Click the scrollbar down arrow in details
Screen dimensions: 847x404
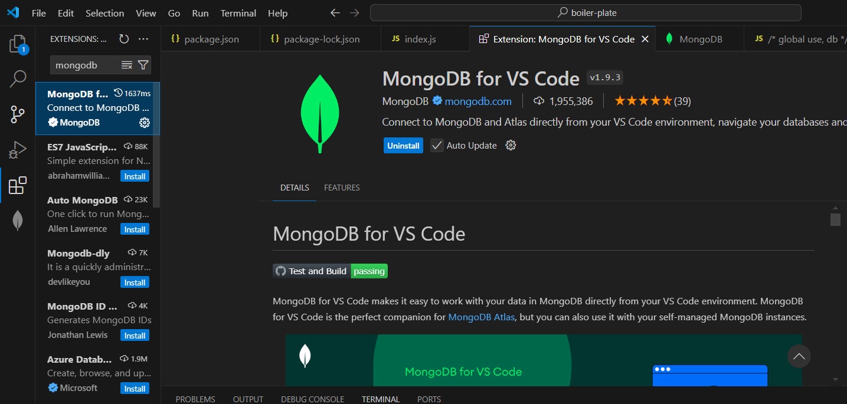pyautogui.click(x=835, y=379)
